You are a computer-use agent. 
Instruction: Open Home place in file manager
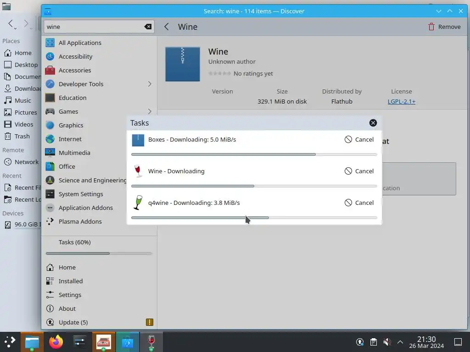pyautogui.click(x=20, y=53)
